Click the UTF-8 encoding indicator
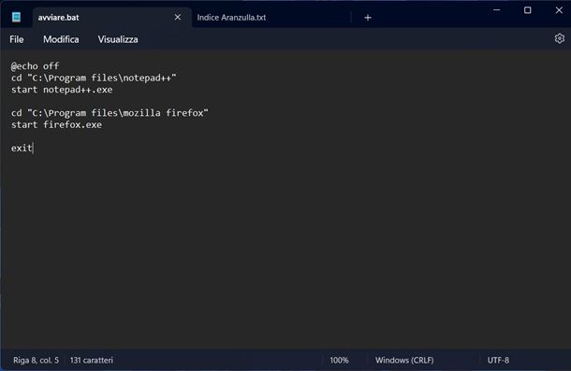 coord(498,360)
